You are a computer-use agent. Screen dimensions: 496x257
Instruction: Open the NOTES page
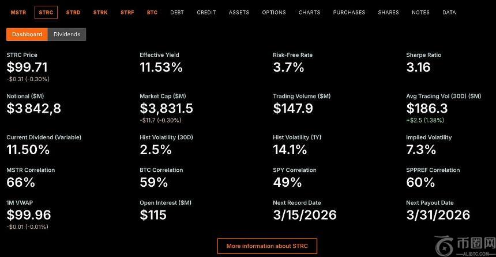(420, 12)
